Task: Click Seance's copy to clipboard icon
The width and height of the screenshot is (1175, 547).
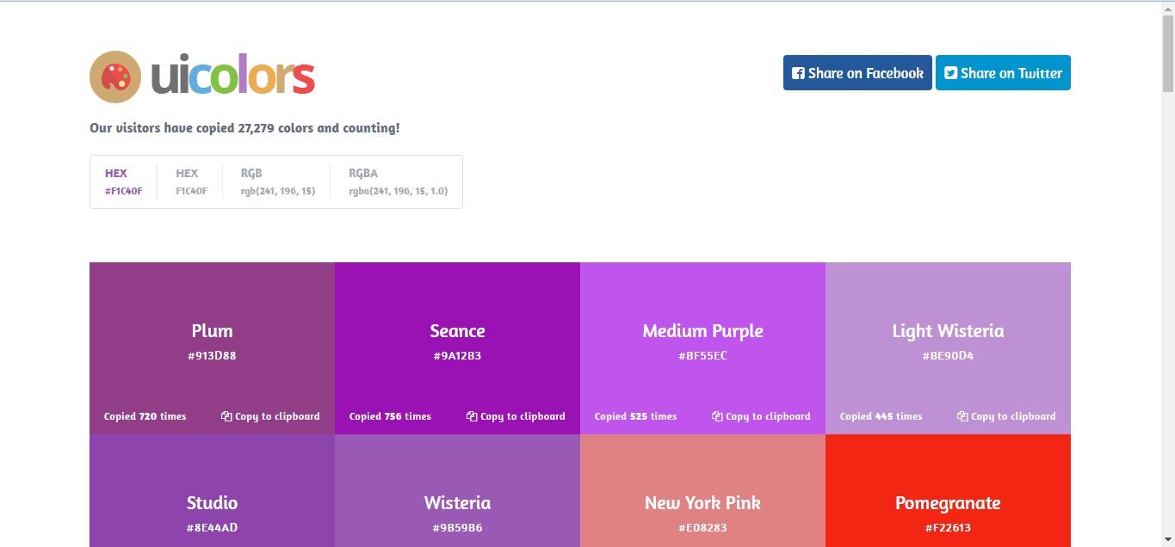Action: [472, 416]
